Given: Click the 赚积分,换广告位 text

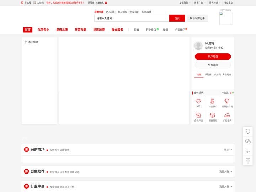Looking at the screenshot, I should coord(214,48).
